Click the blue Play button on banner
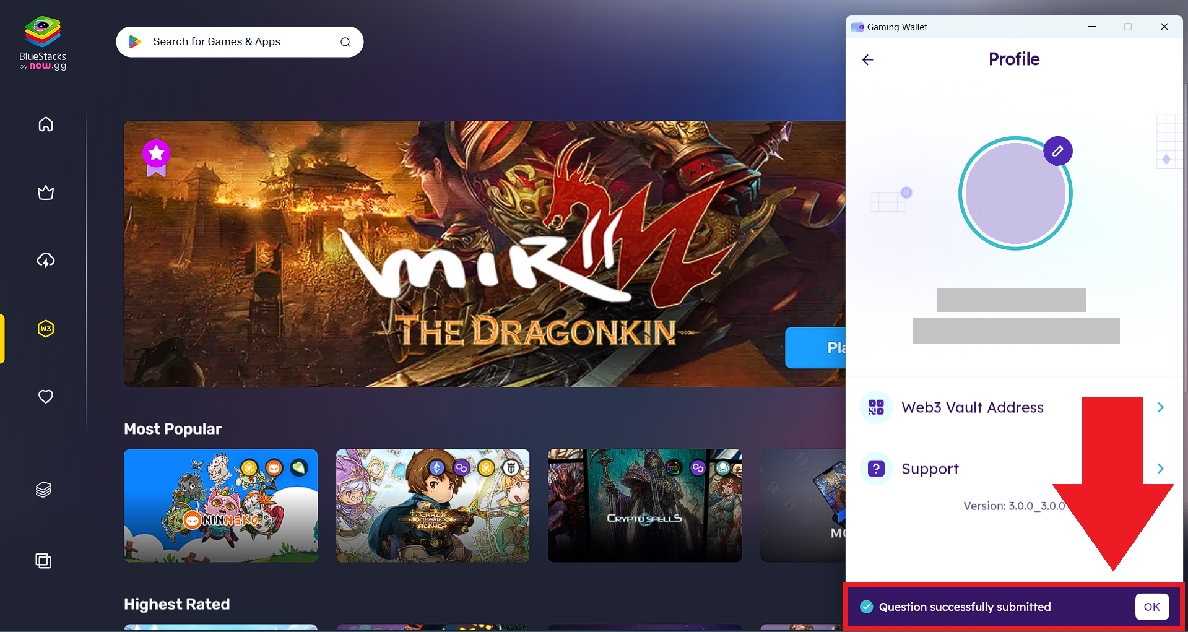The image size is (1188, 632). tap(815, 347)
